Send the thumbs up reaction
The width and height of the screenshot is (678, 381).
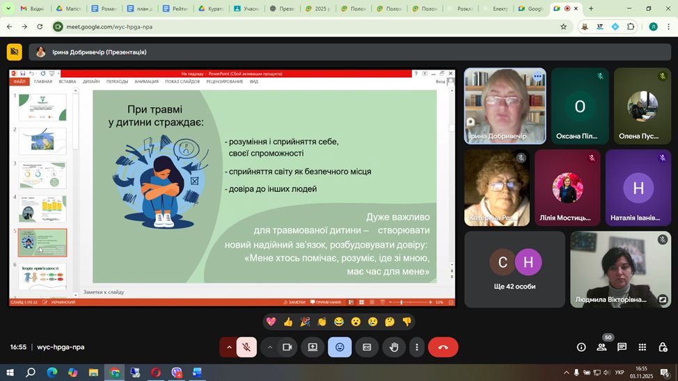(288, 321)
